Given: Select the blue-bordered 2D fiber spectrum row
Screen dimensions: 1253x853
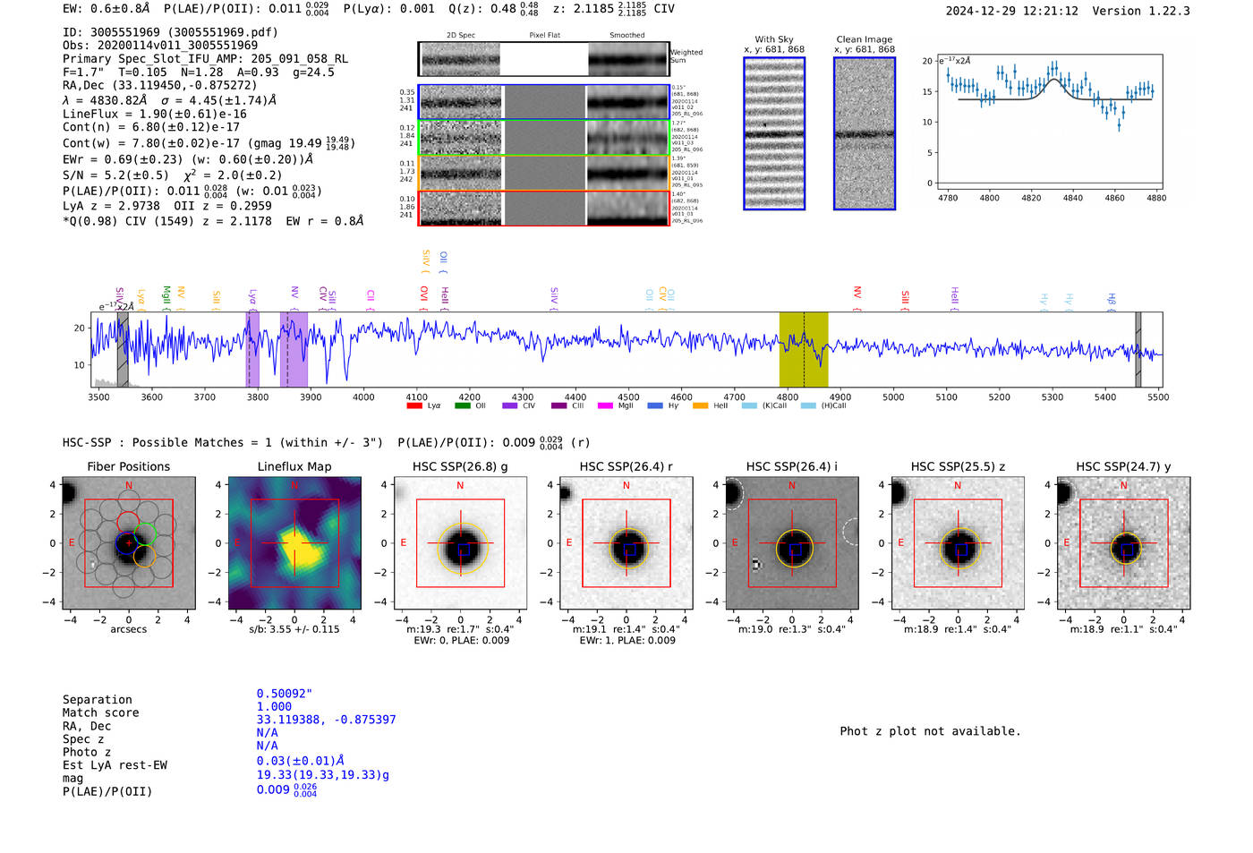Looking at the screenshot, I should click(544, 102).
